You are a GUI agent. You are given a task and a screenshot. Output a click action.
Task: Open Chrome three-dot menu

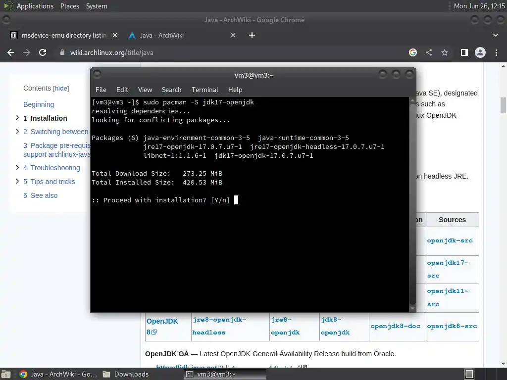click(496, 52)
